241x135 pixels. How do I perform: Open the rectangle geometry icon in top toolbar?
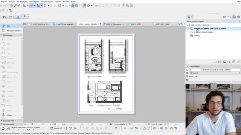coord(59,6)
